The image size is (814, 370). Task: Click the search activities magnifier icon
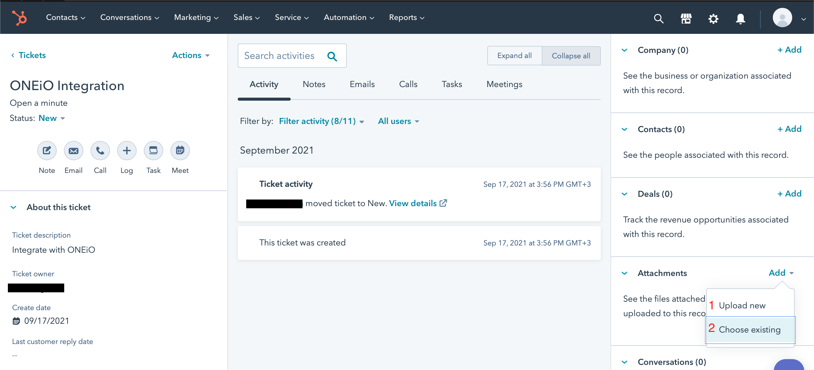tap(332, 56)
